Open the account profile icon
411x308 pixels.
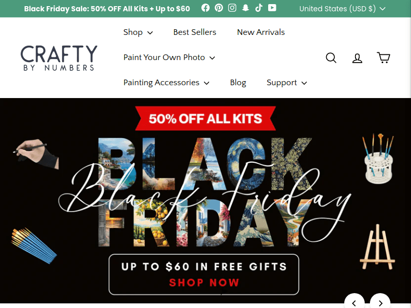click(x=357, y=57)
